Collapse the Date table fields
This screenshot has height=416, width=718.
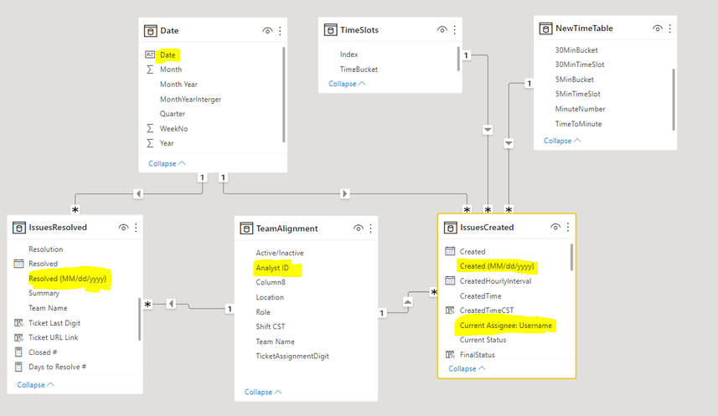(x=167, y=163)
